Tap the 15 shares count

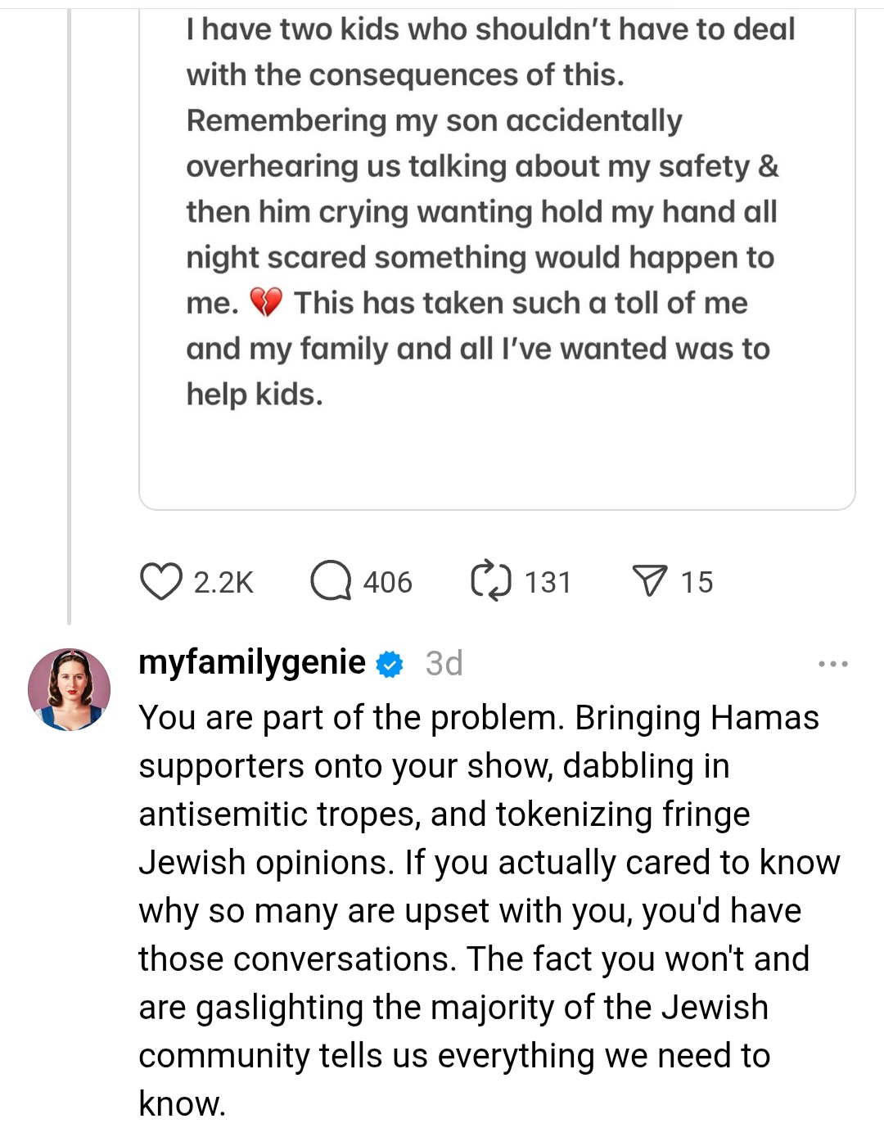(697, 582)
